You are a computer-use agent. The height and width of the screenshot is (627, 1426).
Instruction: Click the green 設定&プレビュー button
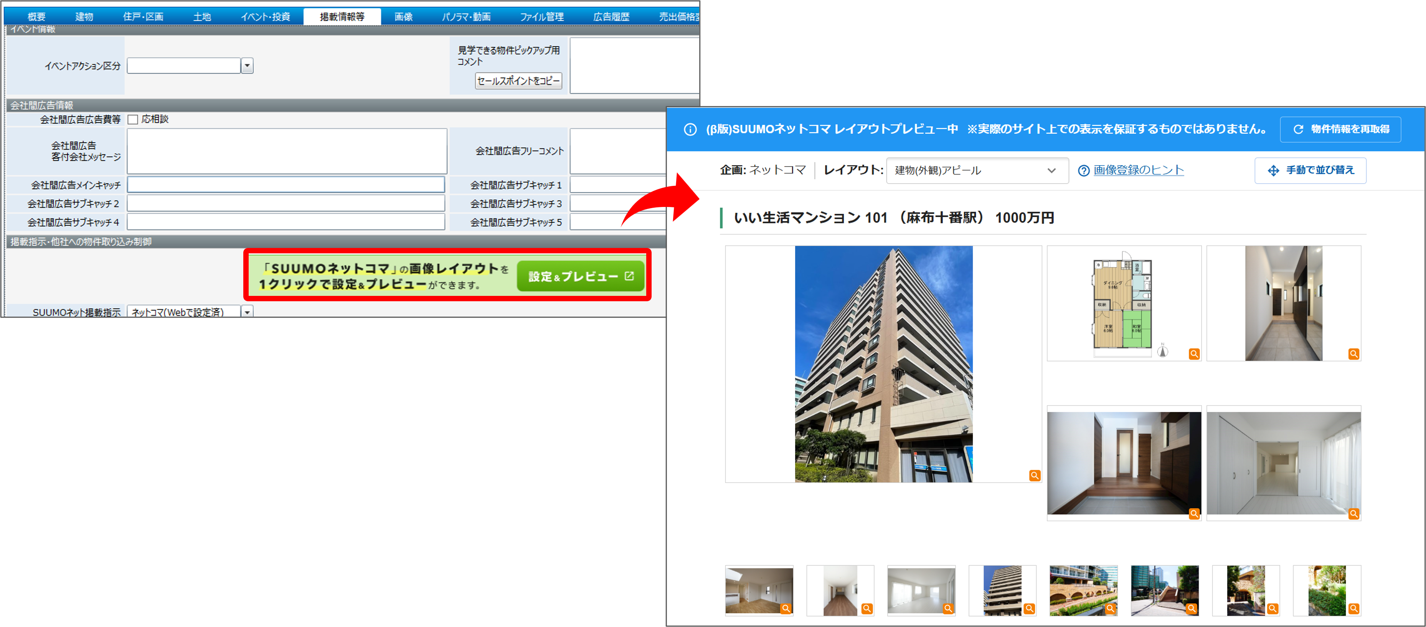point(580,276)
